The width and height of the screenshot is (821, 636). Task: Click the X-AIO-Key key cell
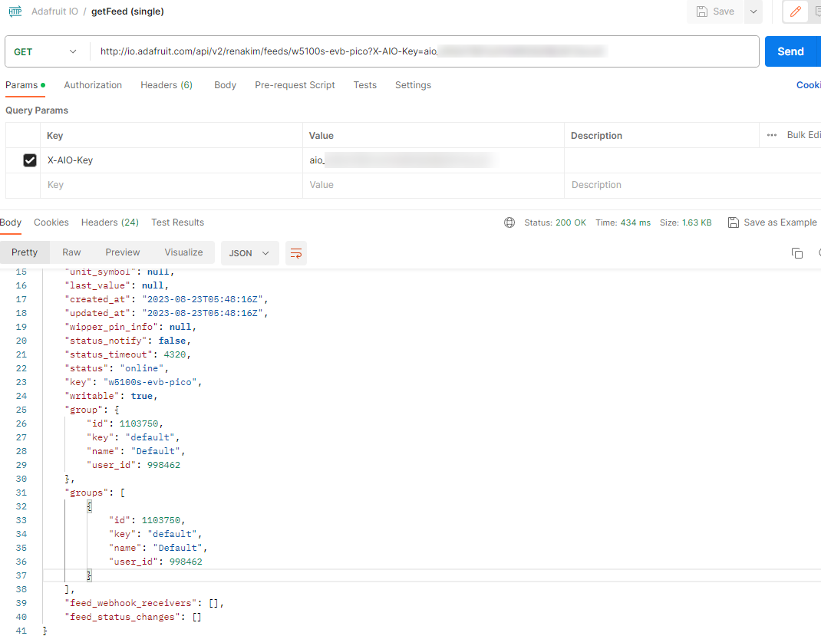(171, 160)
